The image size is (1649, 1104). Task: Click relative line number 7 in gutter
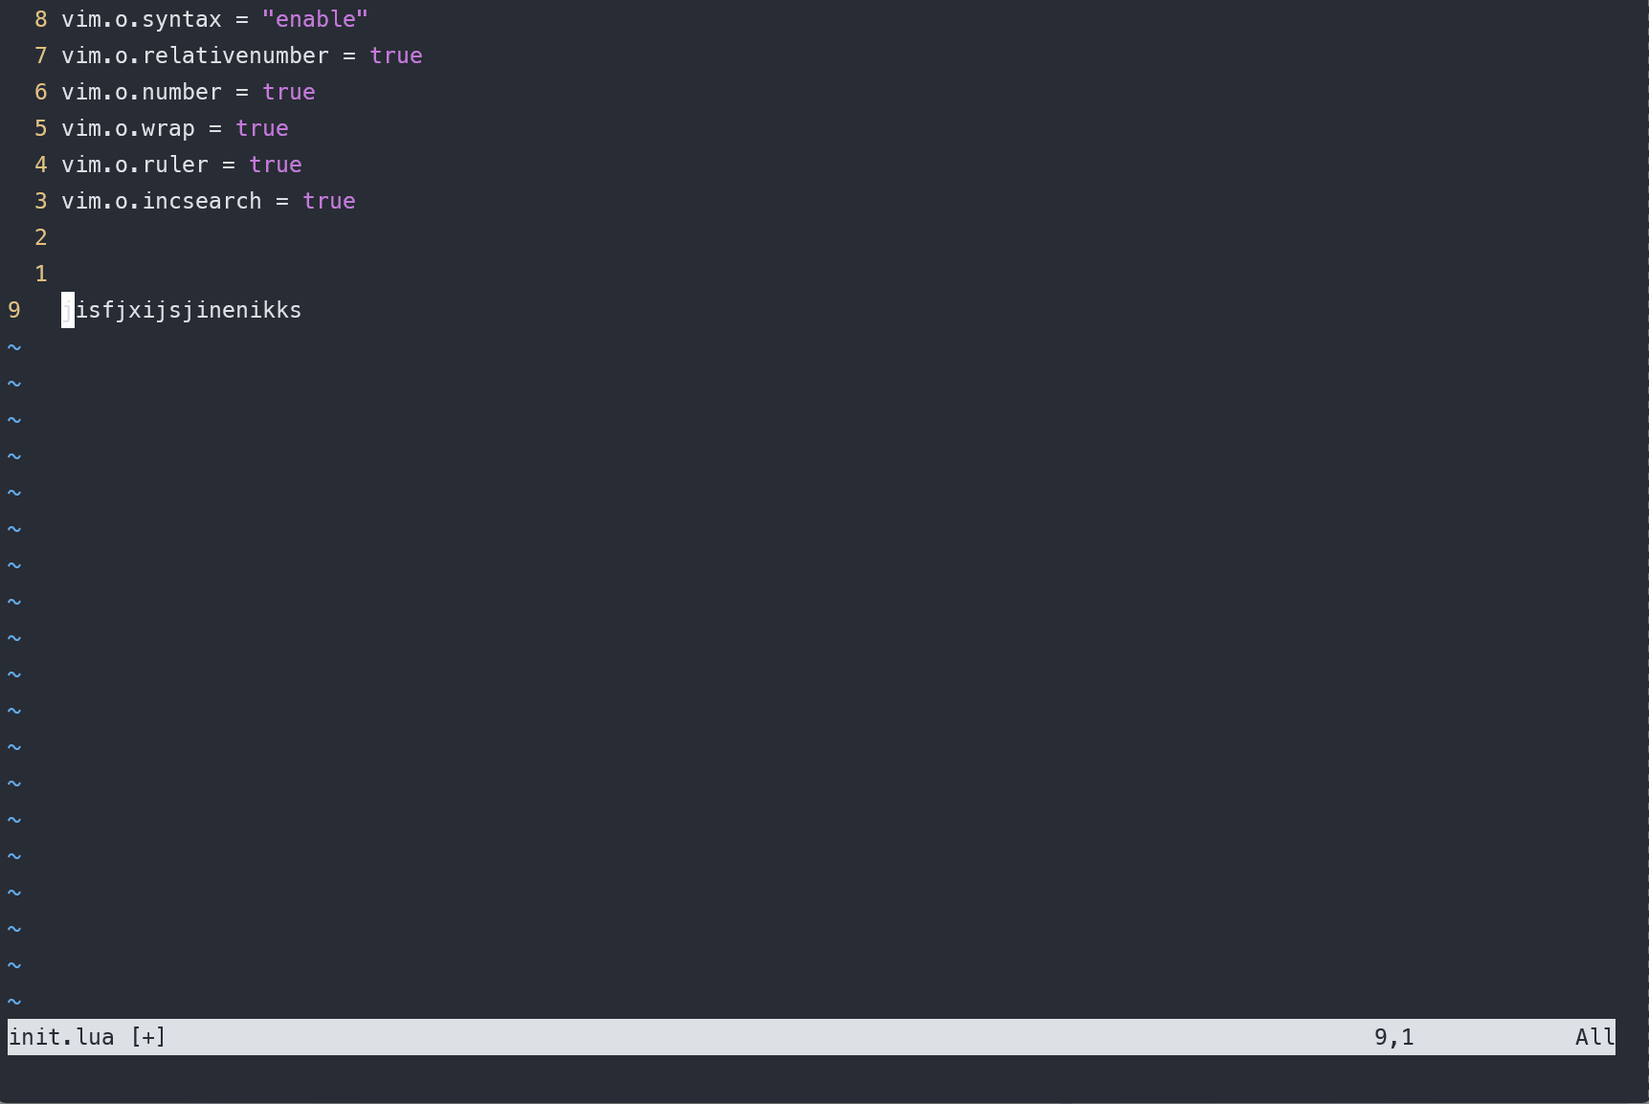click(41, 55)
